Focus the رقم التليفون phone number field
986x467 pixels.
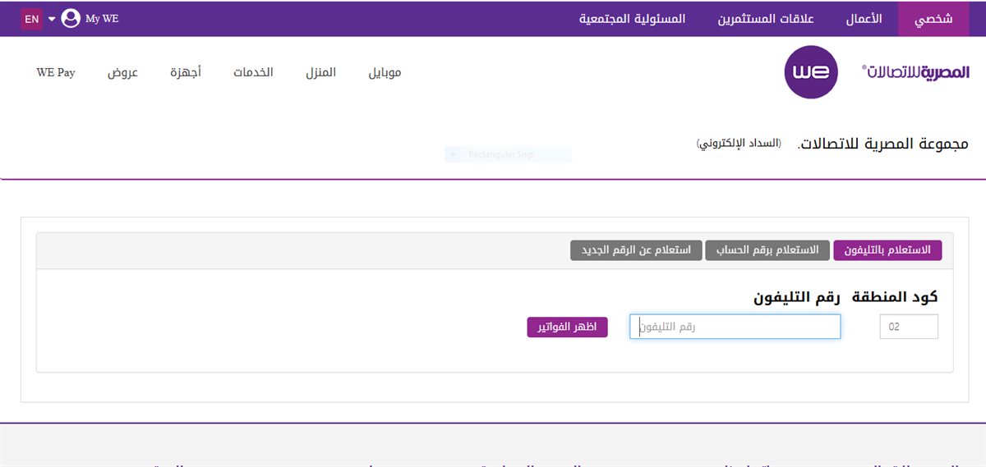(x=735, y=327)
